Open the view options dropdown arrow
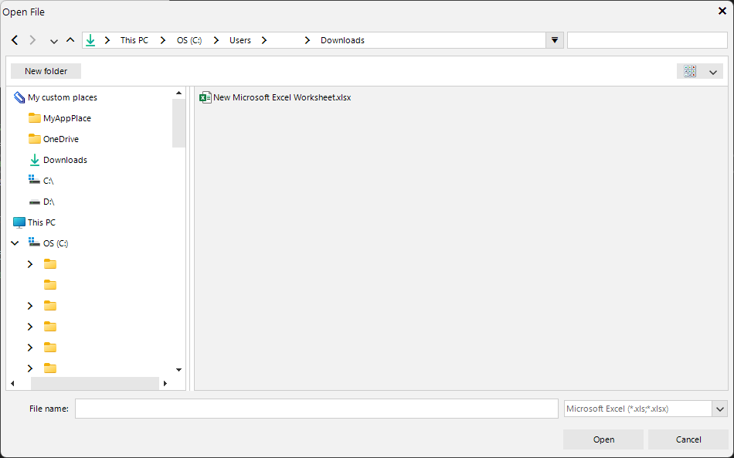The image size is (734, 458). click(x=713, y=72)
